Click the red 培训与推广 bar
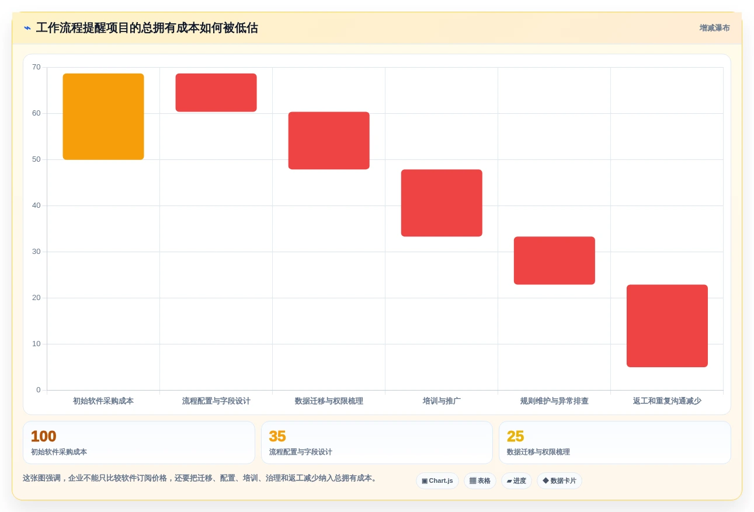 click(x=442, y=203)
